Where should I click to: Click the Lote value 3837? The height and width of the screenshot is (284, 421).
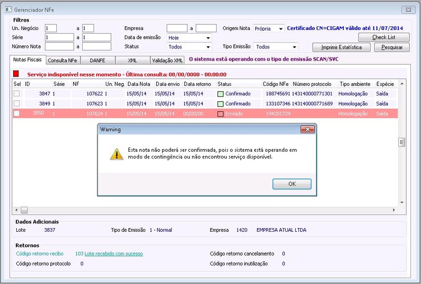(x=49, y=230)
